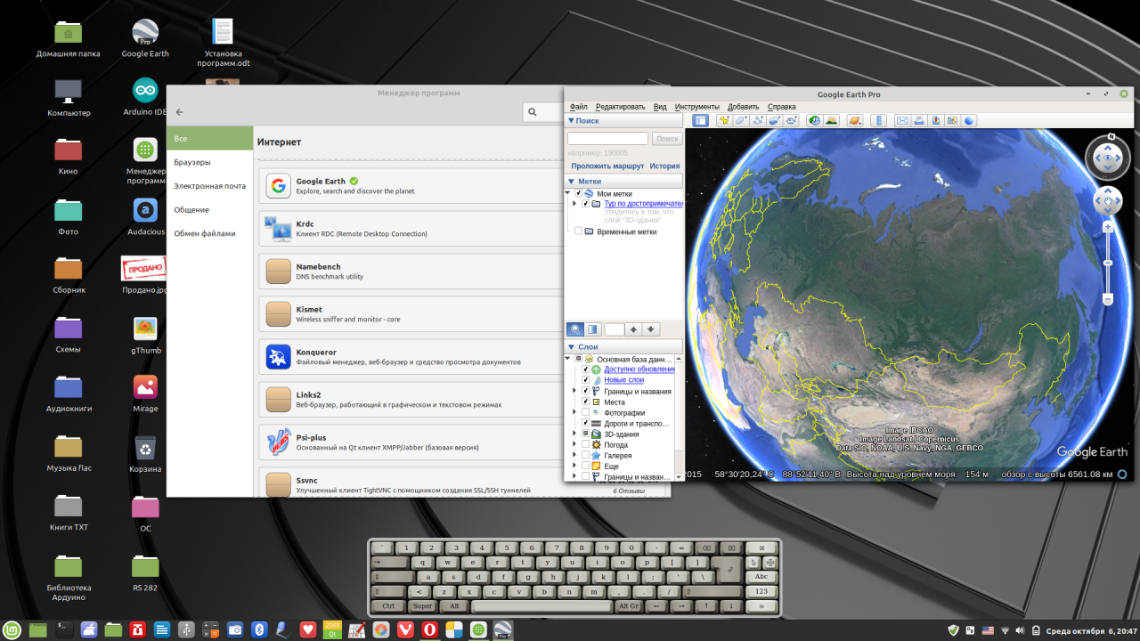Screen dimensions: 1140x641
Task: Launch Arduino IDE desktop icon
Action: point(145,90)
